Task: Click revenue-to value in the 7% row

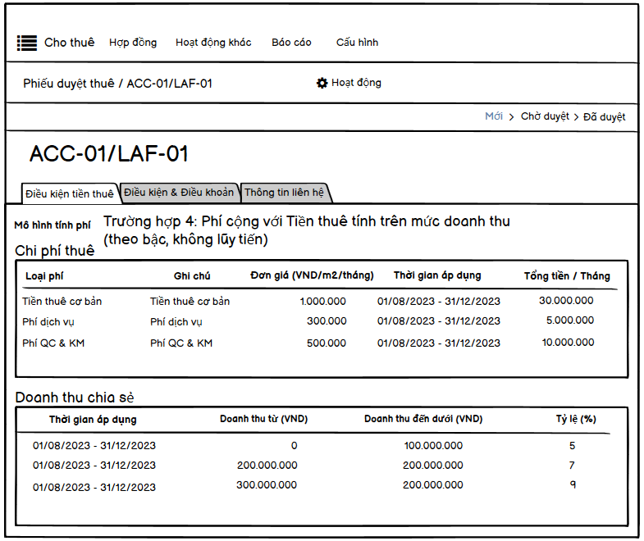Action: point(433,466)
